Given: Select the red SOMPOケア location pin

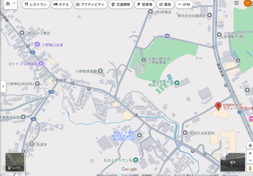Looking at the screenshot, I should tap(218, 106).
